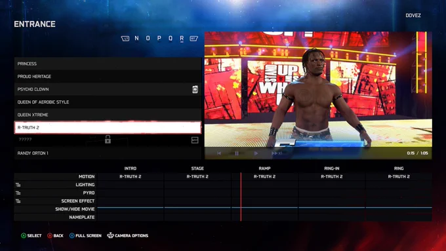This screenshot has height=251, width=446.
Task: Click the B button BACK prompt
Action: (x=56, y=236)
